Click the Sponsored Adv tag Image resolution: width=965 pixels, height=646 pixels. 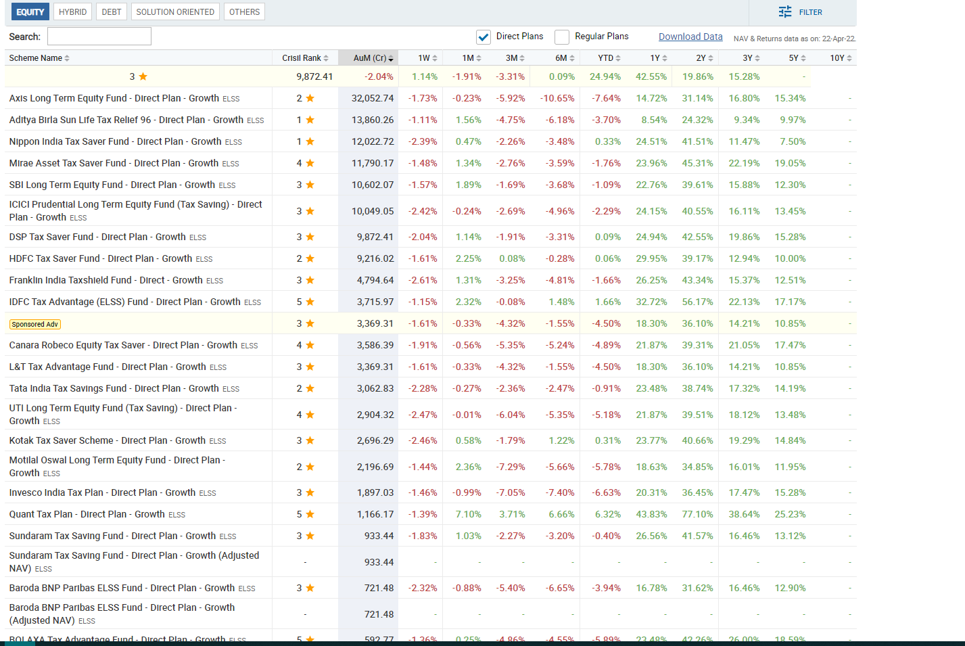[x=34, y=324]
